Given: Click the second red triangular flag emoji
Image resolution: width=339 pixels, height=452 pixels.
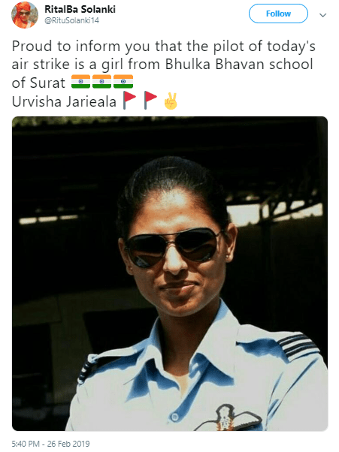Looking at the screenshot, I should tap(150, 100).
